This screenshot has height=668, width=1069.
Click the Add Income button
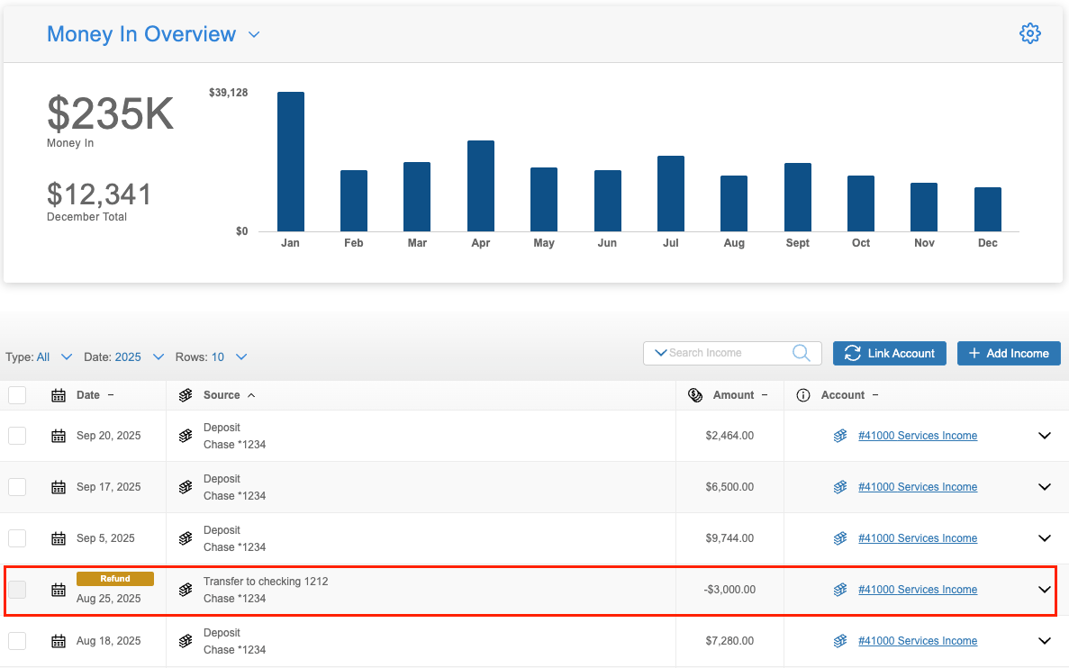point(1009,353)
